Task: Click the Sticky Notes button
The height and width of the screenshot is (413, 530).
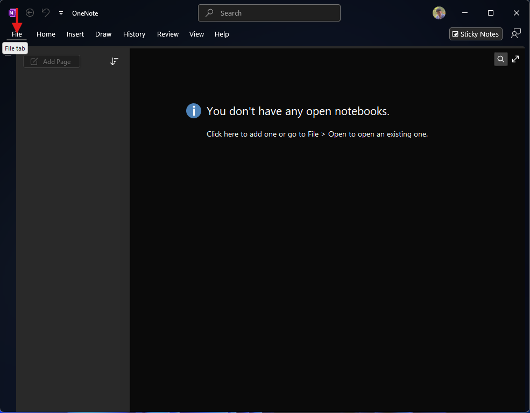Action: pyautogui.click(x=476, y=34)
